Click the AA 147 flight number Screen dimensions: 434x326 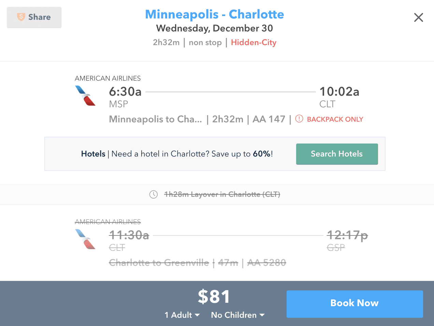269,119
